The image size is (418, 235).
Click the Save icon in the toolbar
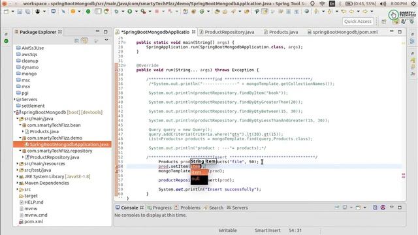tap(20, 12)
